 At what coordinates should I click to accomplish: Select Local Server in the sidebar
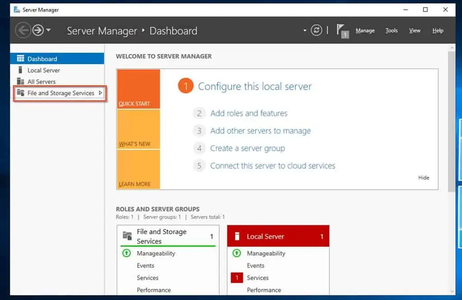pos(57,70)
